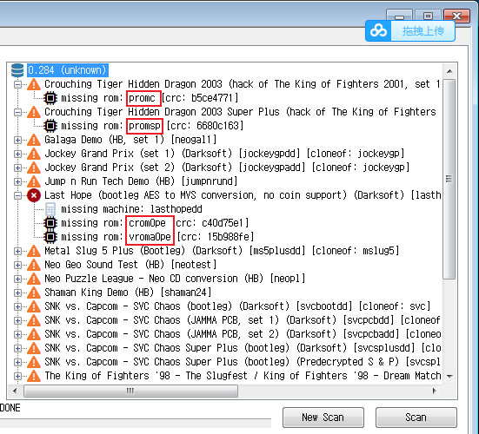Click vertical scrollbar up arrow
Image resolution: width=479 pixels, height=434 pixels.
click(449, 71)
